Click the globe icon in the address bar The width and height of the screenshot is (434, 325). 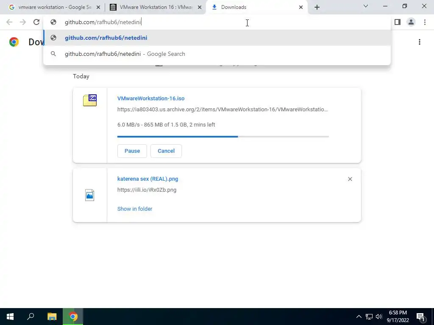[x=53, y=22]
